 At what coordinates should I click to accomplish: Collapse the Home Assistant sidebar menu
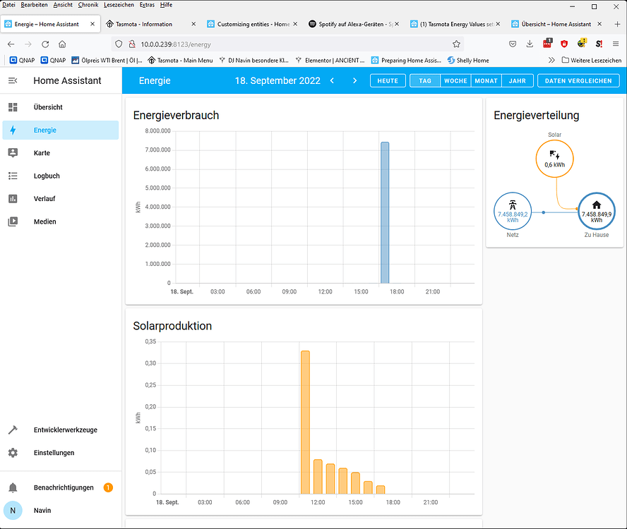coord(13,80)
